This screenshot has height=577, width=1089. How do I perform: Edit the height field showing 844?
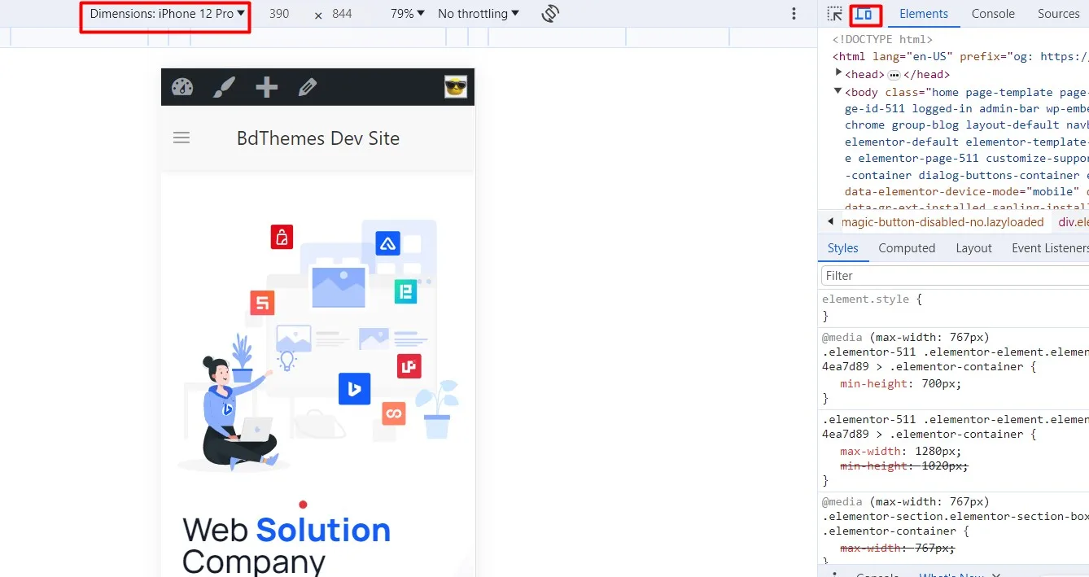tap(343, 14)
